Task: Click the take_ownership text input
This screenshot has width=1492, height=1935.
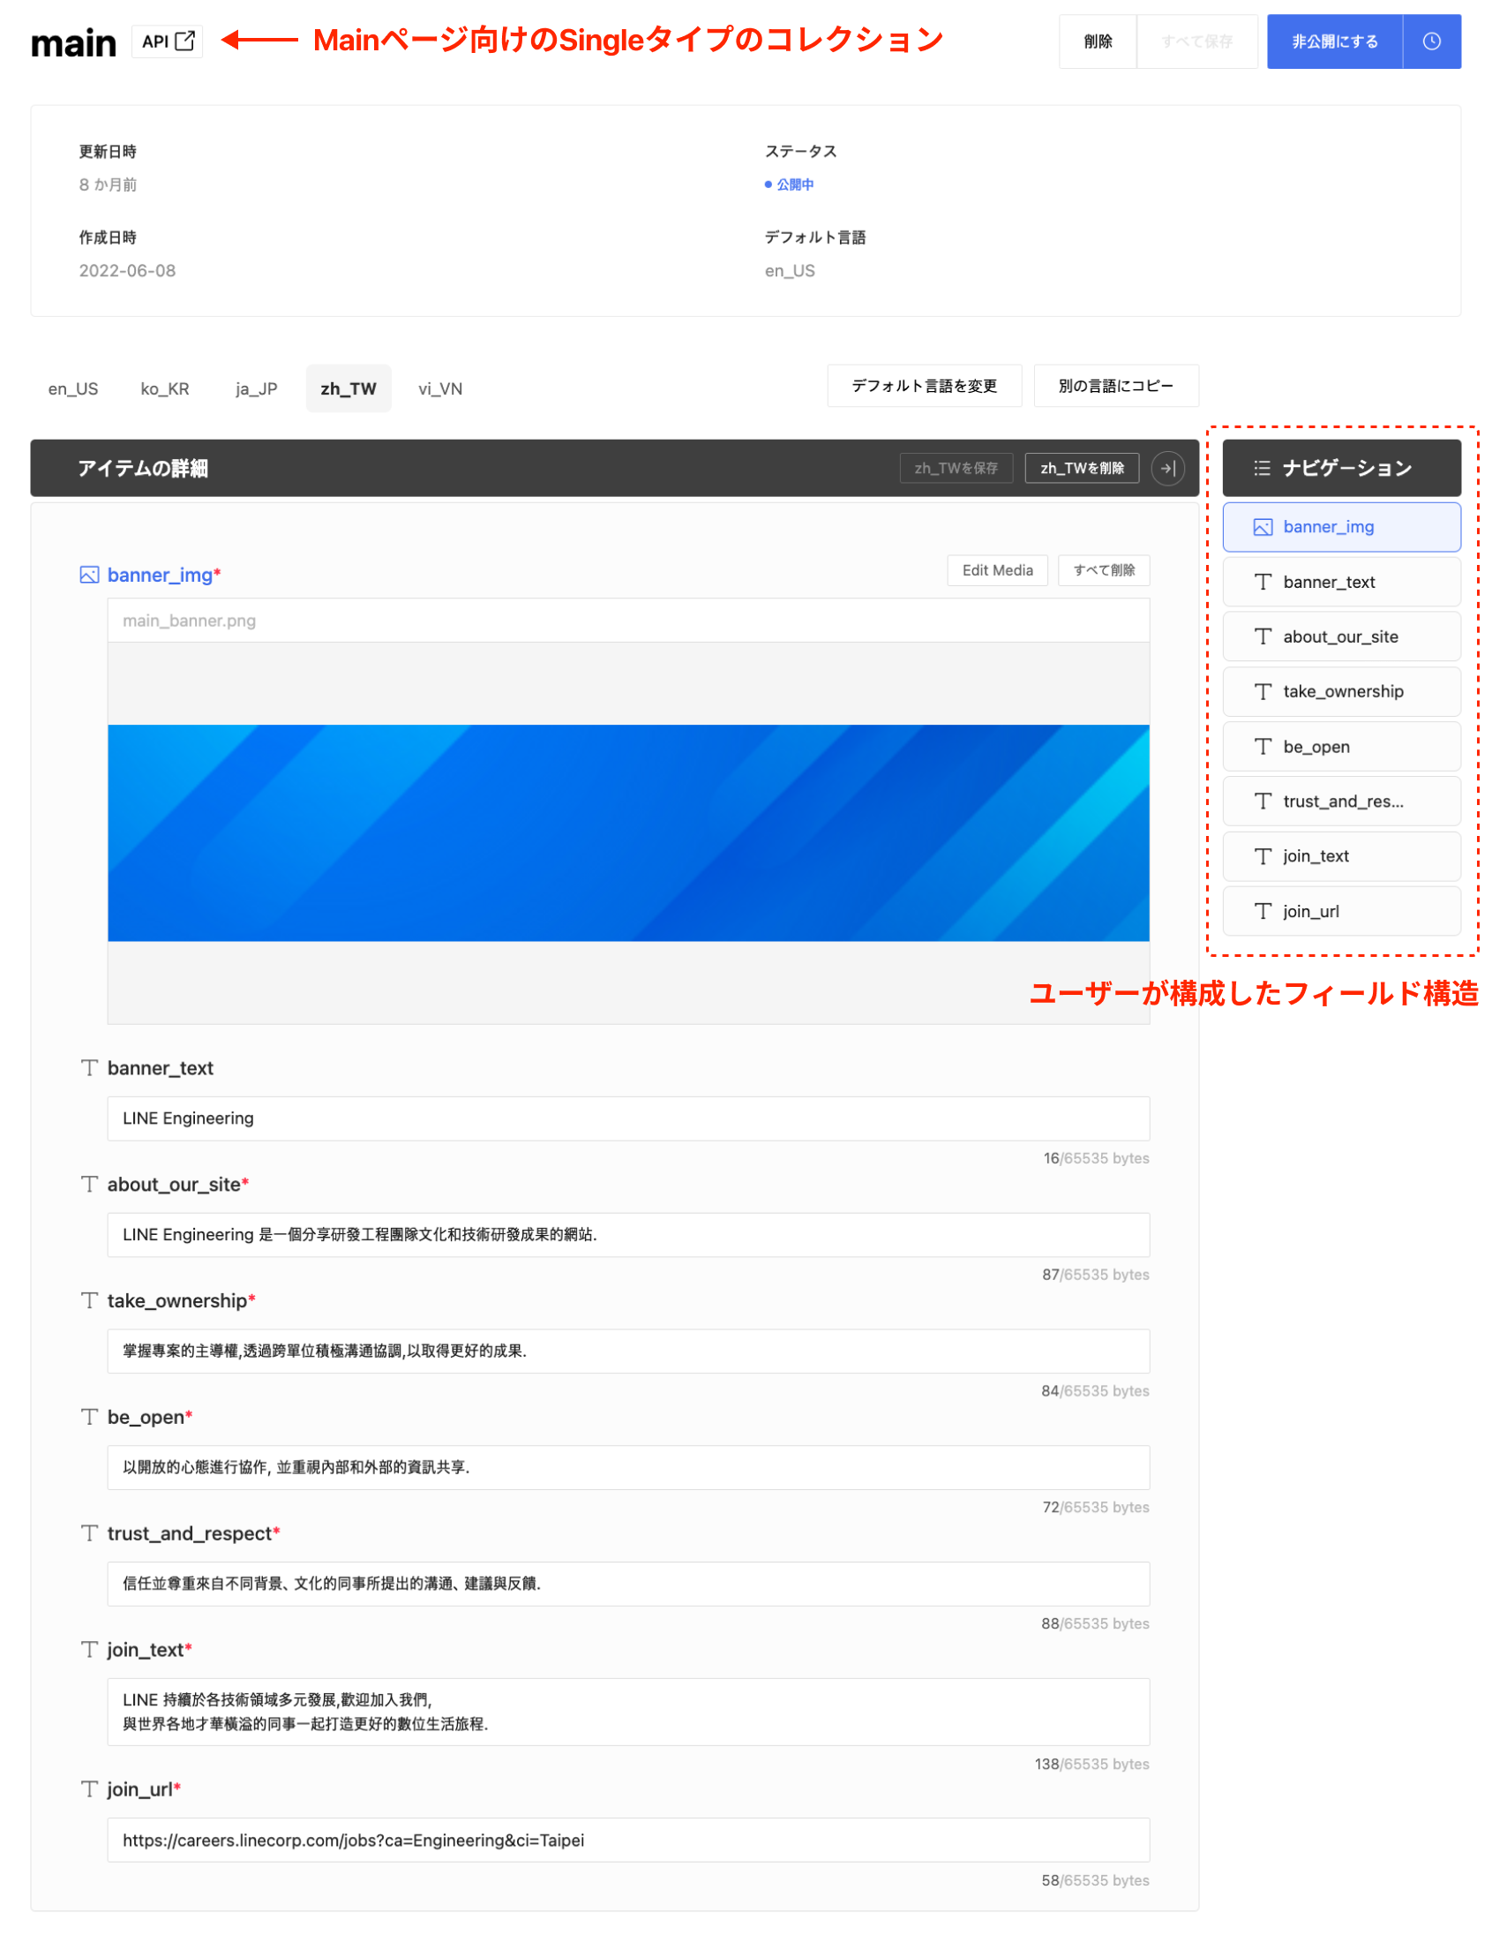Action: 629,1351
